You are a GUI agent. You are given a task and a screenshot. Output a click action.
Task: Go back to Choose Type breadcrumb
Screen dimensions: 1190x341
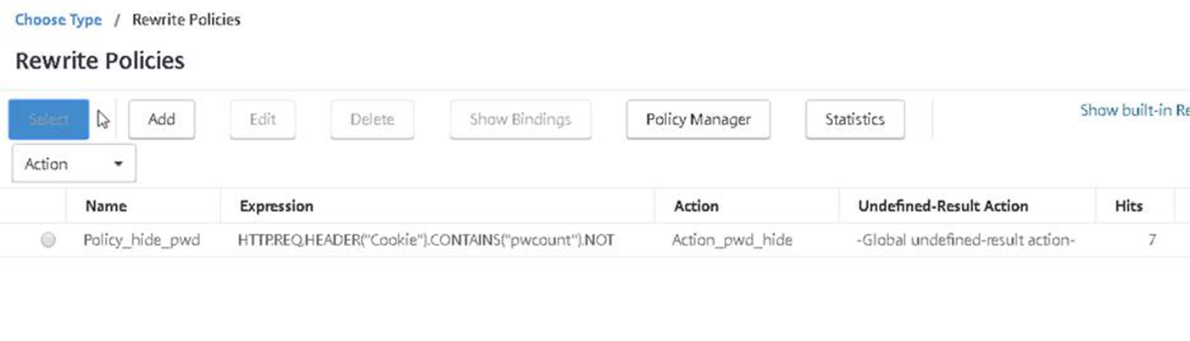[58, 20]
